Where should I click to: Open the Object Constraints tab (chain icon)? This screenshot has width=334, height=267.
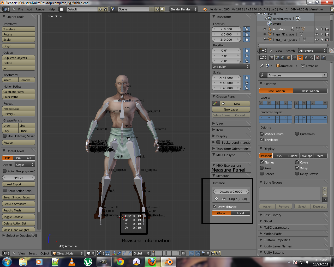pos(294,58)
